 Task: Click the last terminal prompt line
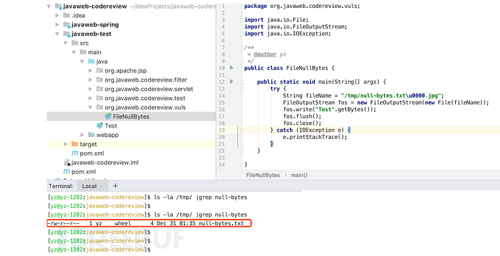pos(99,249)
